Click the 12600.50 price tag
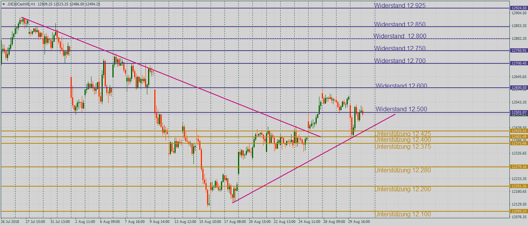 [x=519, y=88]
